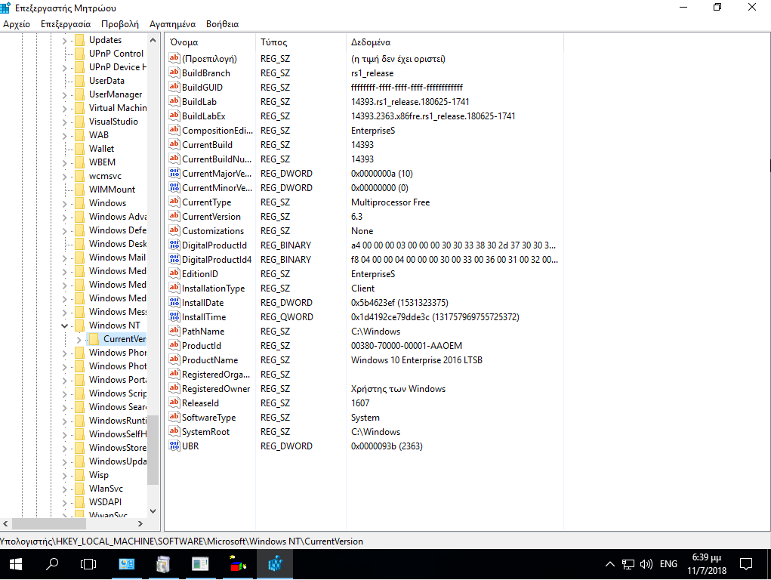
Task: Expand the Windows Mail tree node
Action: click(x=64, y=258)
